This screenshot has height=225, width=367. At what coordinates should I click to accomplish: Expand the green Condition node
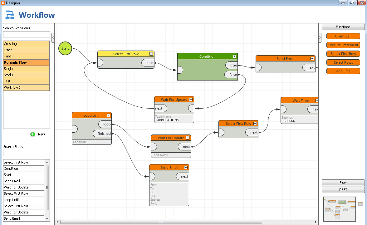point(234,56)
